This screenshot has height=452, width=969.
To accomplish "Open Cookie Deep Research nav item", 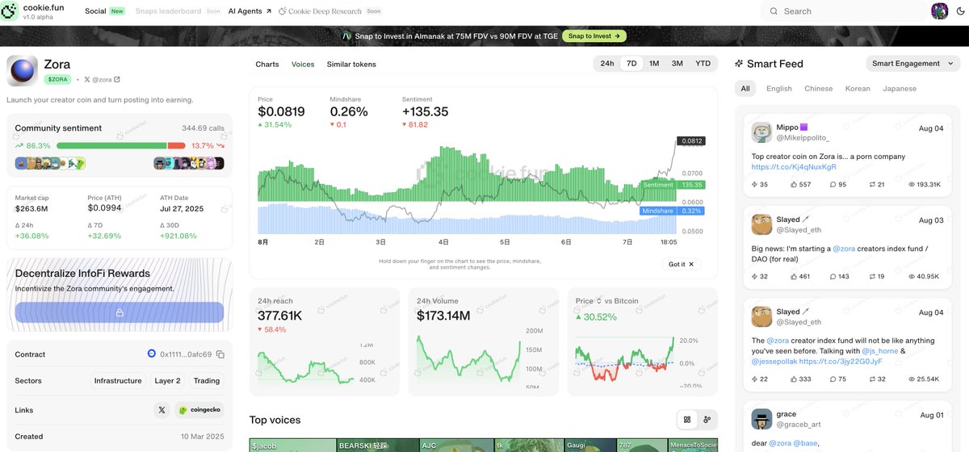I will (x=329, y=11).
